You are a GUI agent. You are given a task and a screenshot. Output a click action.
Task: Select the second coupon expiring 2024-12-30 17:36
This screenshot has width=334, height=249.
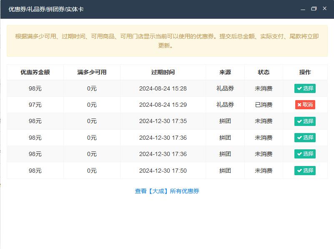click(305, 154)
